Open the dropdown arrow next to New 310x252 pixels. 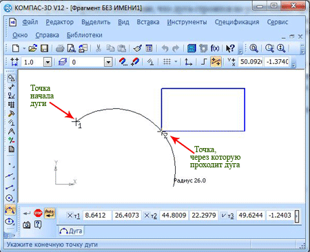tap(24, 48)
